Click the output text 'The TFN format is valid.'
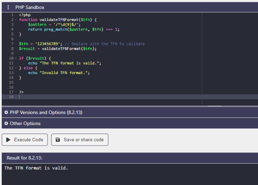Viewport: 258px width, 185px height. pos(36,168)
